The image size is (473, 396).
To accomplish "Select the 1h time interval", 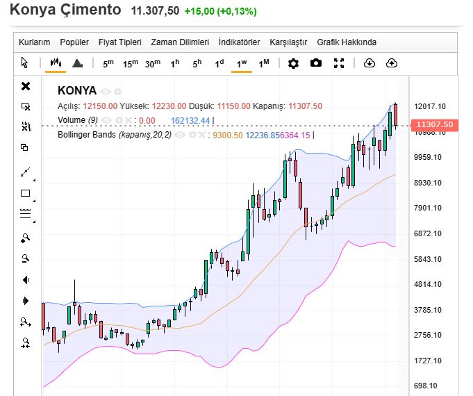I will click(x=174, y=63).
